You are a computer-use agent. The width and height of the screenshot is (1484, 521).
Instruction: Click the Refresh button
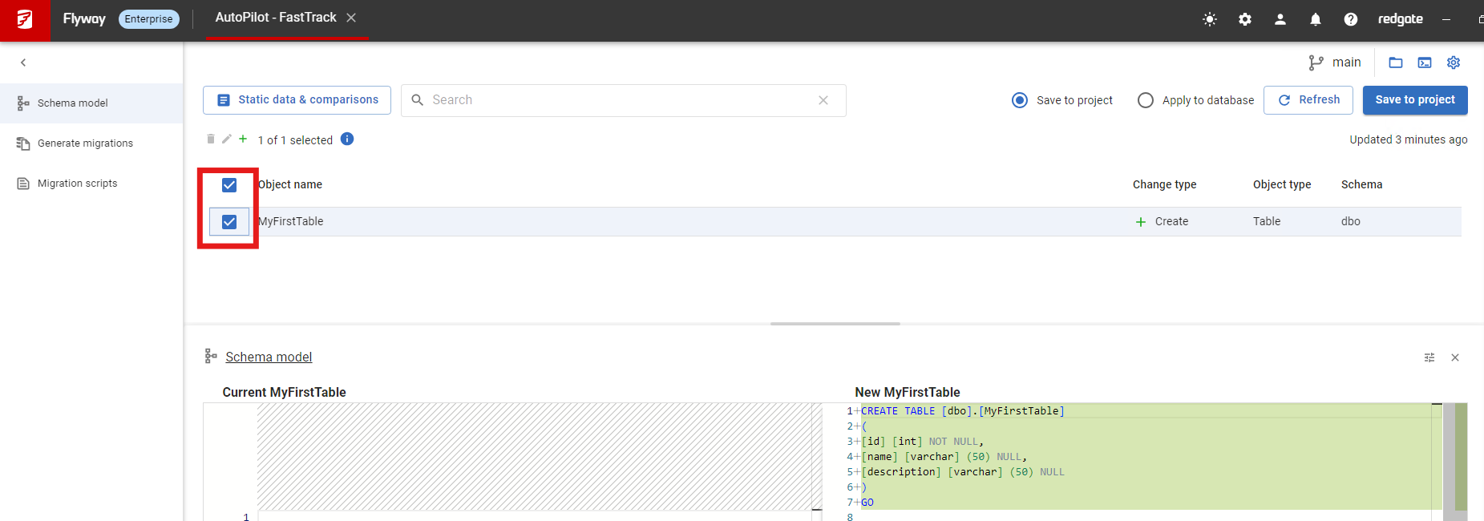coord(1308,100)
